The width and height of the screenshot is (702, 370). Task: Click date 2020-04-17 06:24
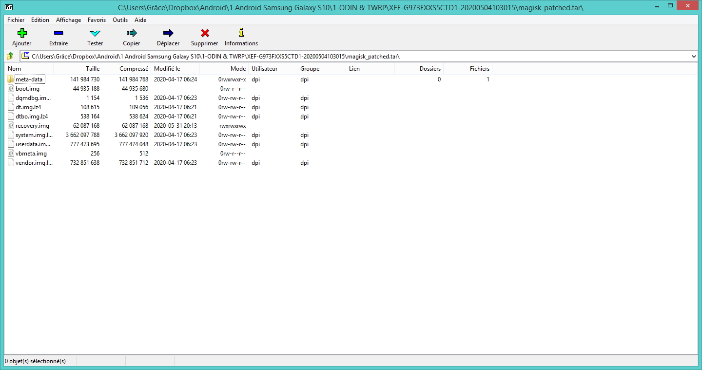click(175, 79)
